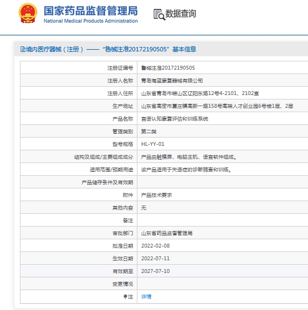This screenshot has width=308, height=310.
Task: Click the document icon before 境内医疗器械
Action: [23, 49]
